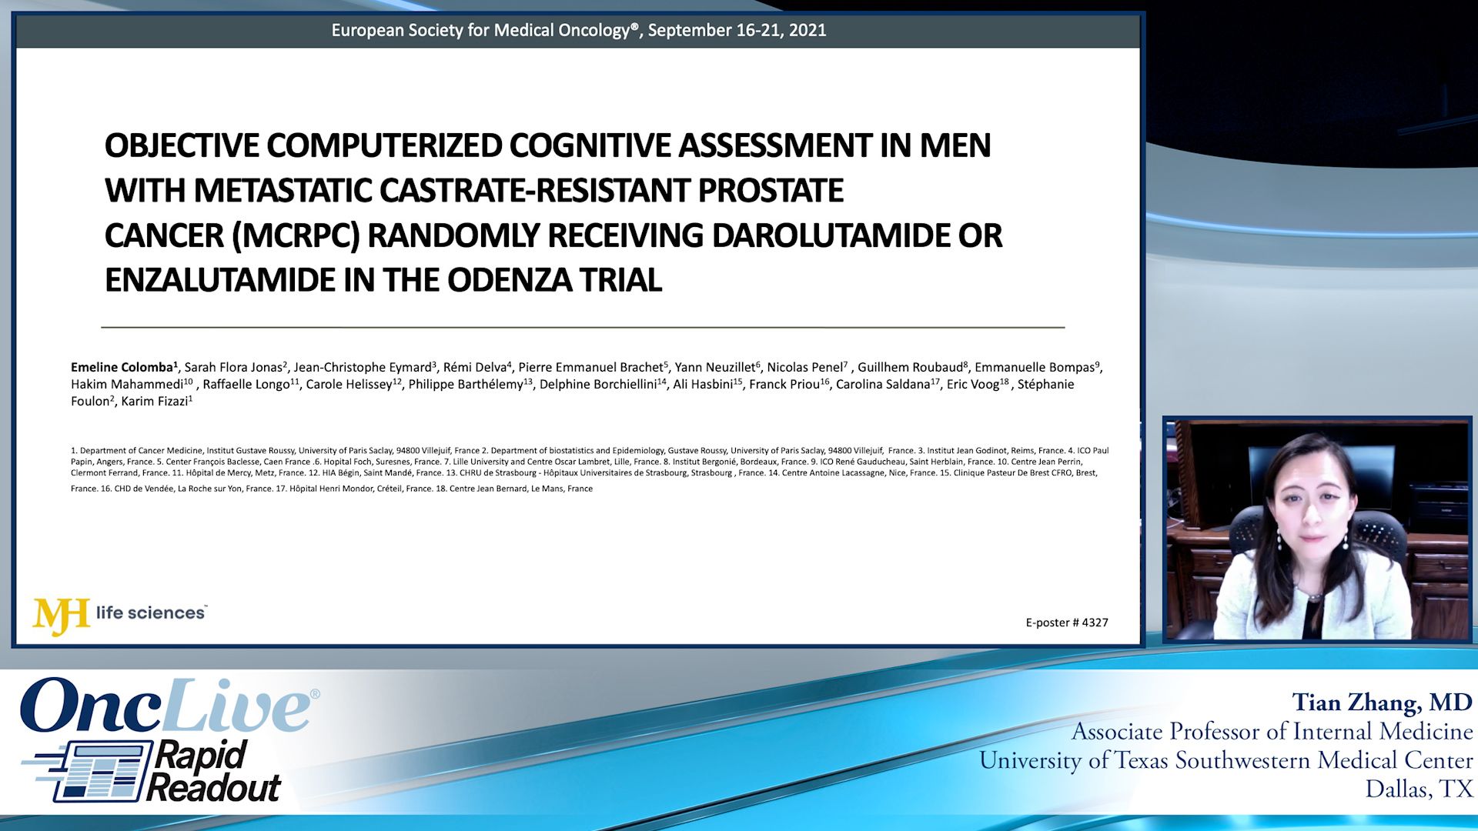
Task: Click the author name 'Carolina Saldana'
Action: [x=883, y=384]
